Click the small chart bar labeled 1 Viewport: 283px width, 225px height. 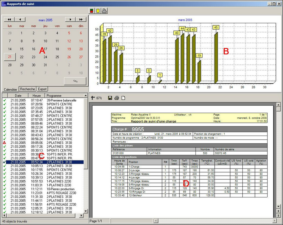click(x=160, y=82)
